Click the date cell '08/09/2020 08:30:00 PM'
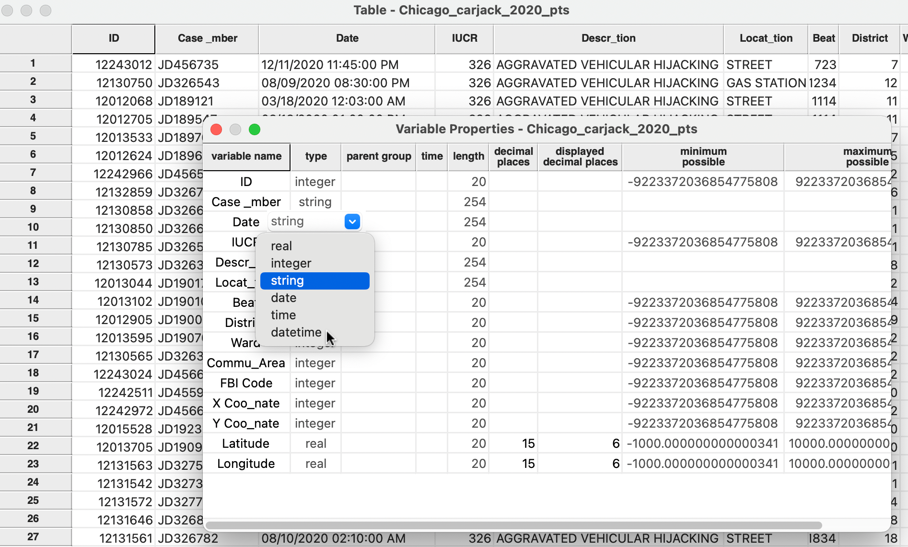The image size is (908, 547). (x=347, y=83)
